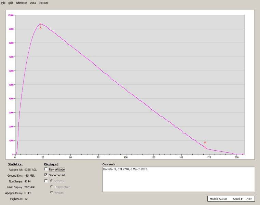Click the red M main deploy marker
Viewport: 260px width, 205px height.
(205, 142)
